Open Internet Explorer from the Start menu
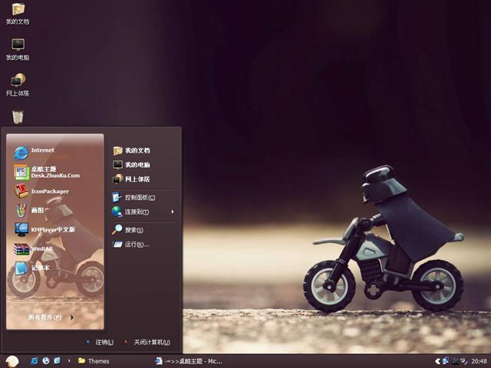The width and height of the screenshot is (491, 368). [x=42, y=151]
